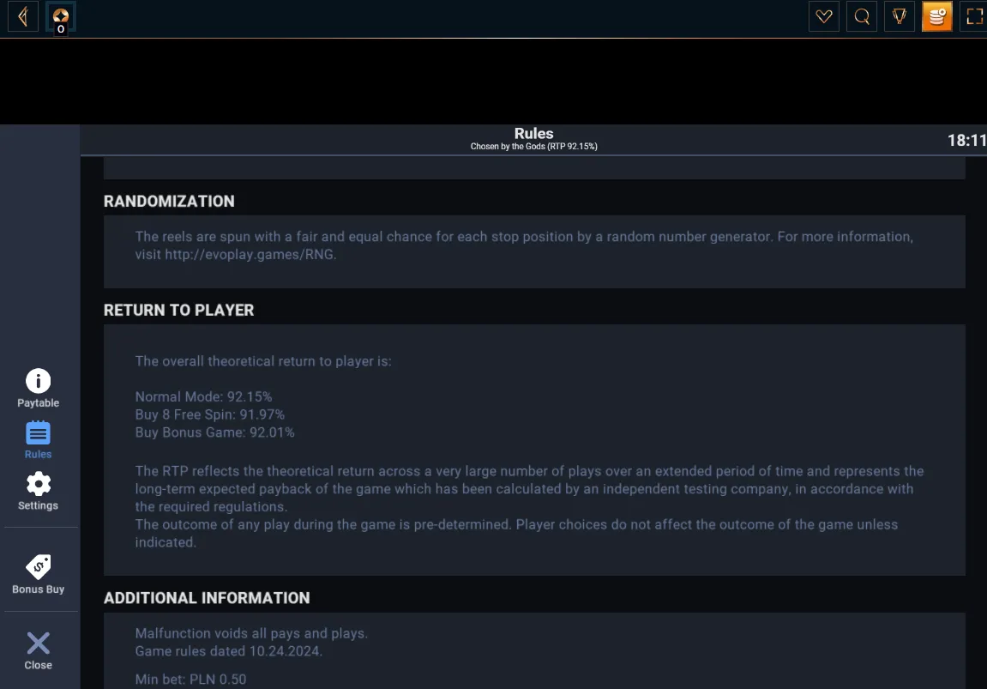Select the Rules tab in sidebar
Image resolution: width=987 pixels, height=689 pixels.
pyautogui.click(x=39, y=440)
